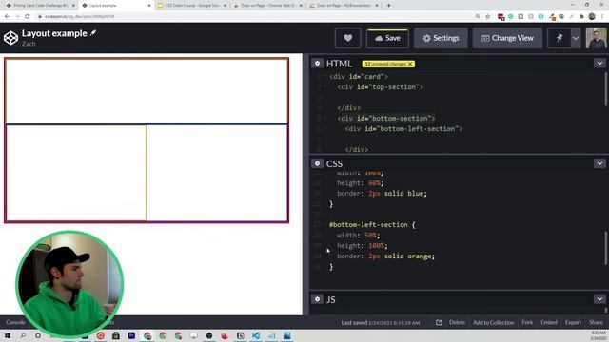Expand the HTML editor dropdown chevron
The width and height of the screenshot is (609, 342).
pyautogui.click(x=599, y=64)
